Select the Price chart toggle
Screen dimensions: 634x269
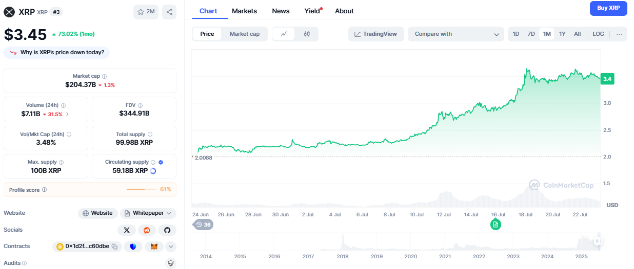[x=207, y=34]
